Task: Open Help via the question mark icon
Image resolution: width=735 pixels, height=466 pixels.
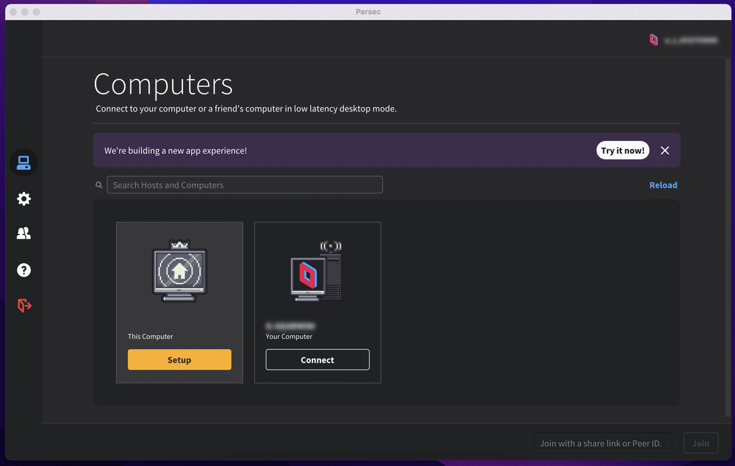Action: pos(24,270)
